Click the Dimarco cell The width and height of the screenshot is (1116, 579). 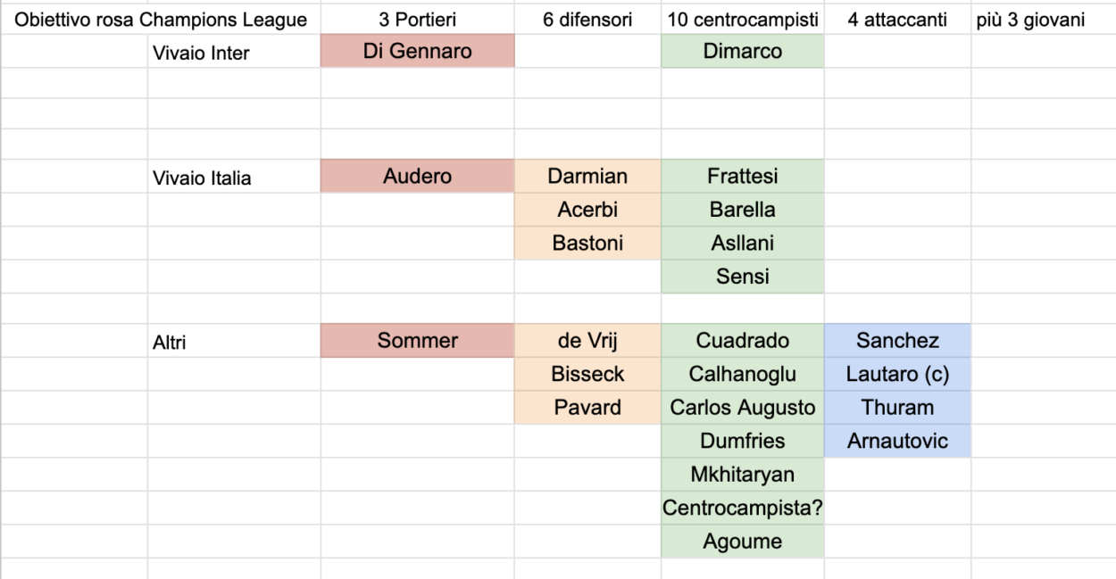pos(742,51)
